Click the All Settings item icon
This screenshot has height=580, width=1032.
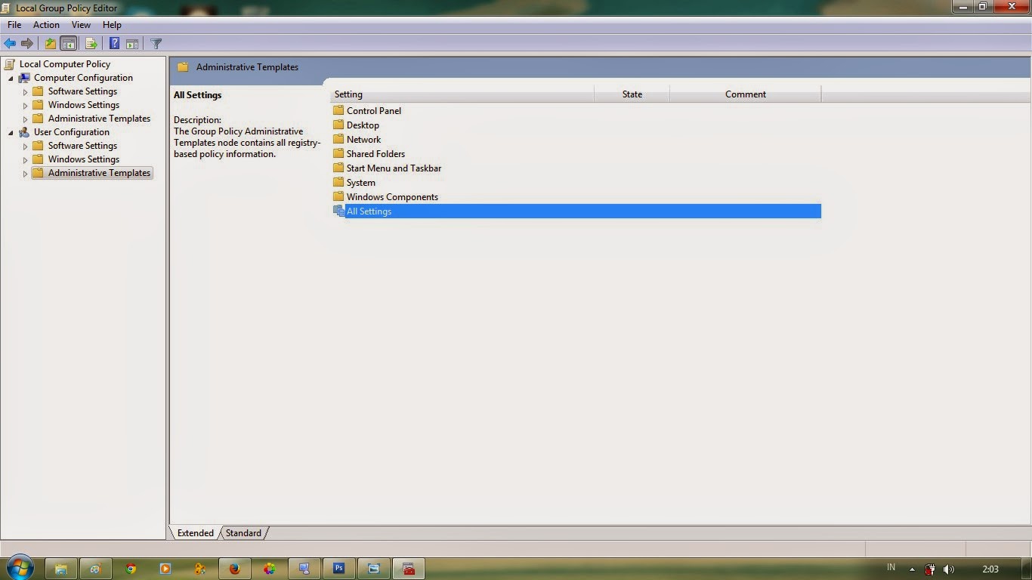click(x=338, y=211)
